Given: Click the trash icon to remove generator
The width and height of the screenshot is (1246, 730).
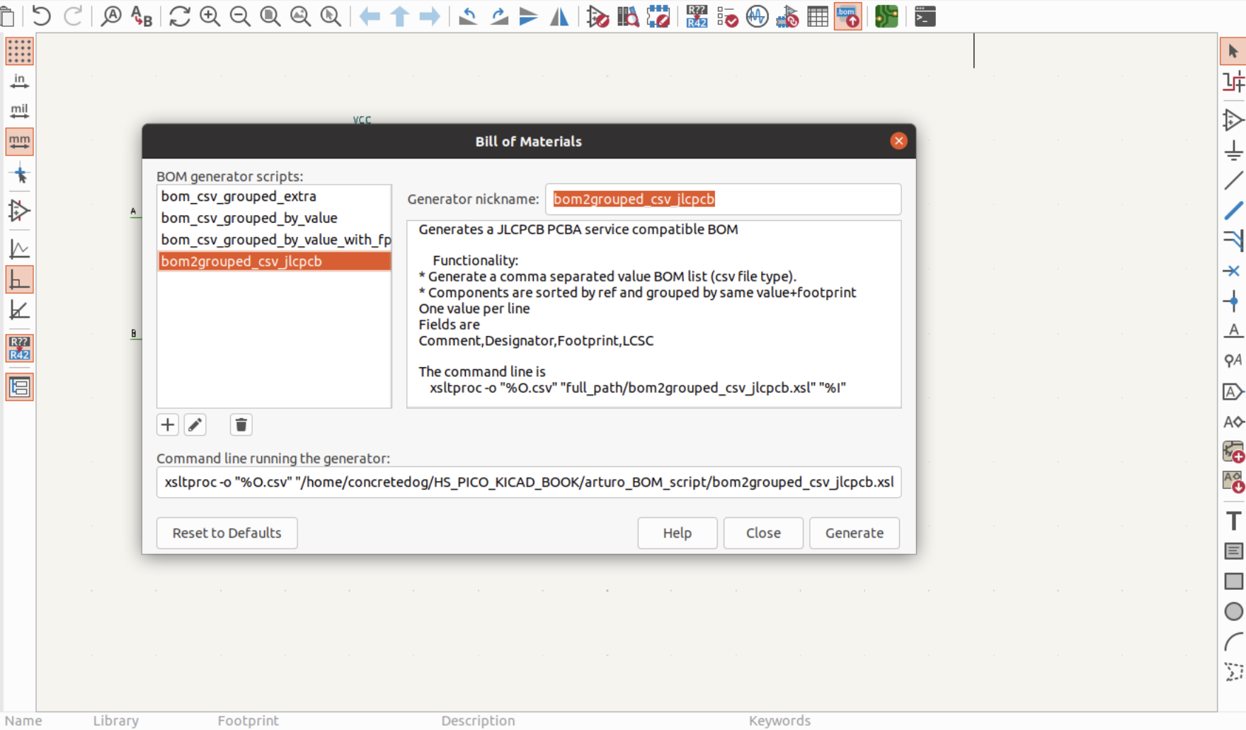Looking at the screenshot, I should point(241,425).
